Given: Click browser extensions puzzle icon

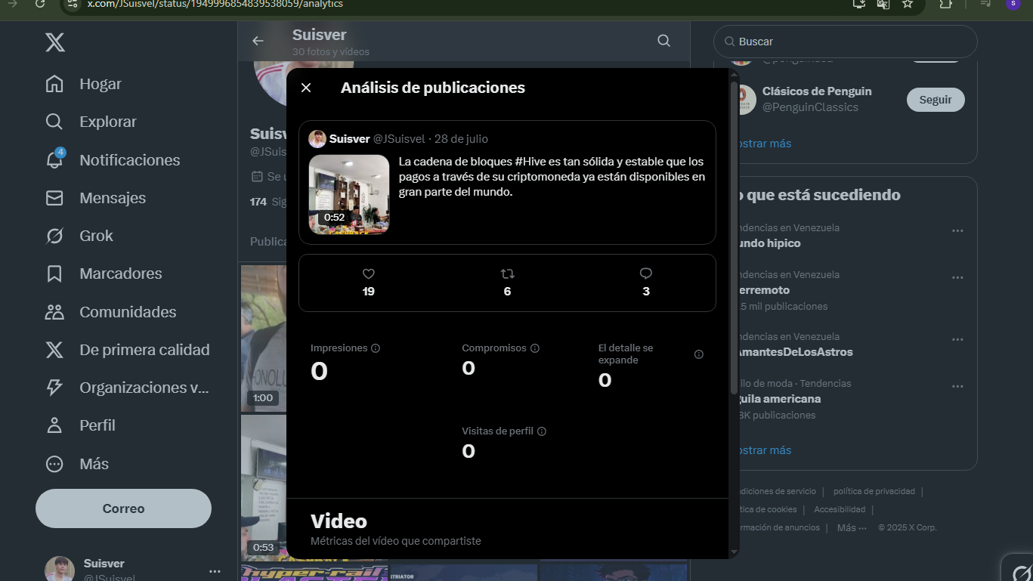Looking at the screenshot, I should click(x=946, y=4).
